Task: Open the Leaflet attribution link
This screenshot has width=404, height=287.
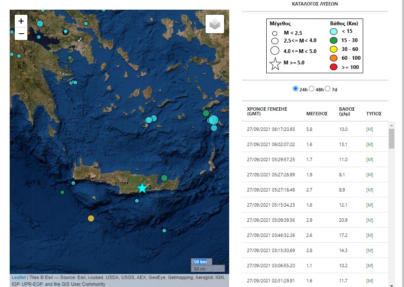Action: point(19,277)
